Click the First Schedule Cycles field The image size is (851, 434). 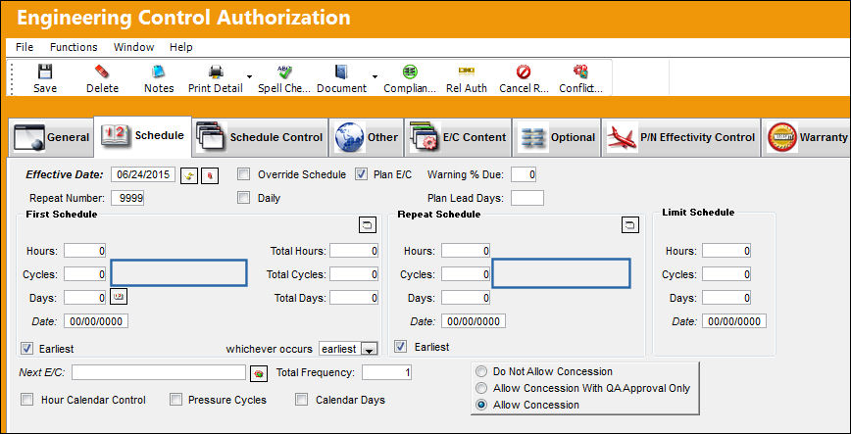(x=84, y=274)
